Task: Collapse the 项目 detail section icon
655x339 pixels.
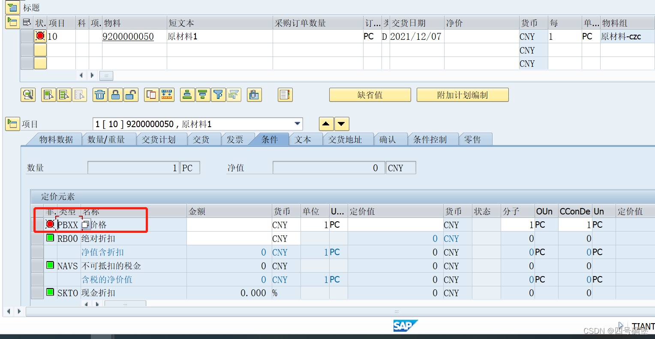Action: [12, 124]
